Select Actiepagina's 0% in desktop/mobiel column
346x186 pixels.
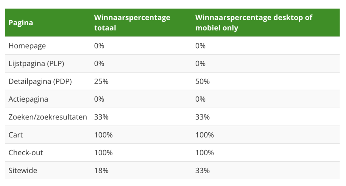(200, 99)
